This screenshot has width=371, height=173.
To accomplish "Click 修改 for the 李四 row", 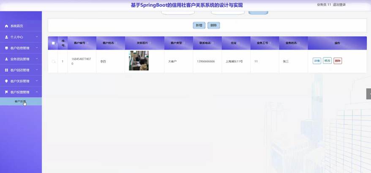I will tap(327, 61).
